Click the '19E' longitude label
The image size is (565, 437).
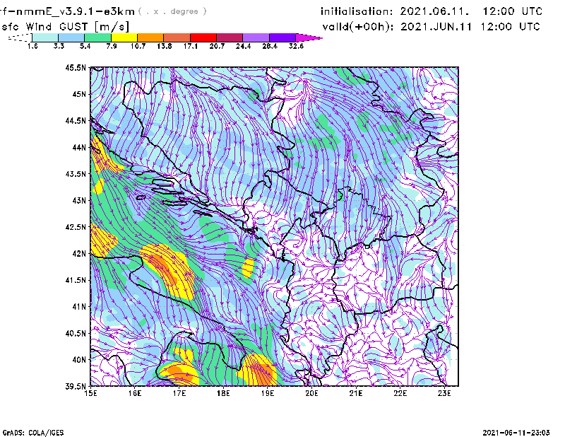click(x=268, y=393)
